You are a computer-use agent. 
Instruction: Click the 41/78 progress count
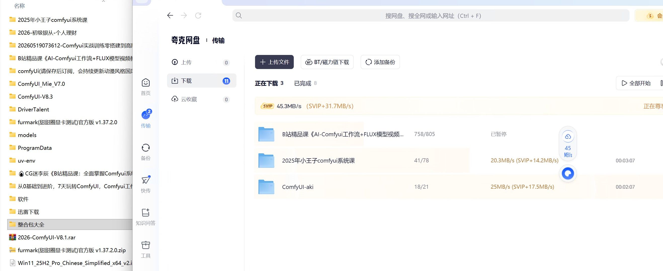[421, 160]
